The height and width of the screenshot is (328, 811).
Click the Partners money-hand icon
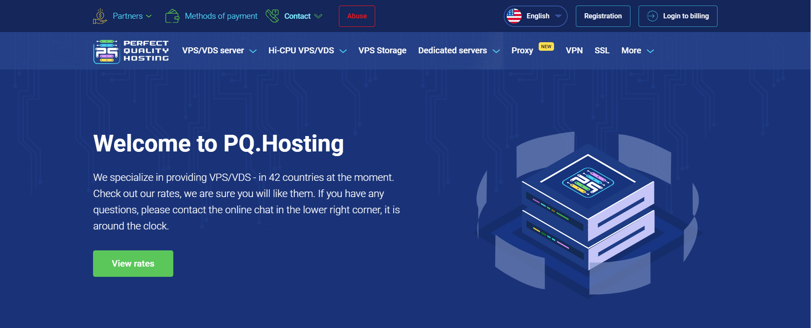100,16
